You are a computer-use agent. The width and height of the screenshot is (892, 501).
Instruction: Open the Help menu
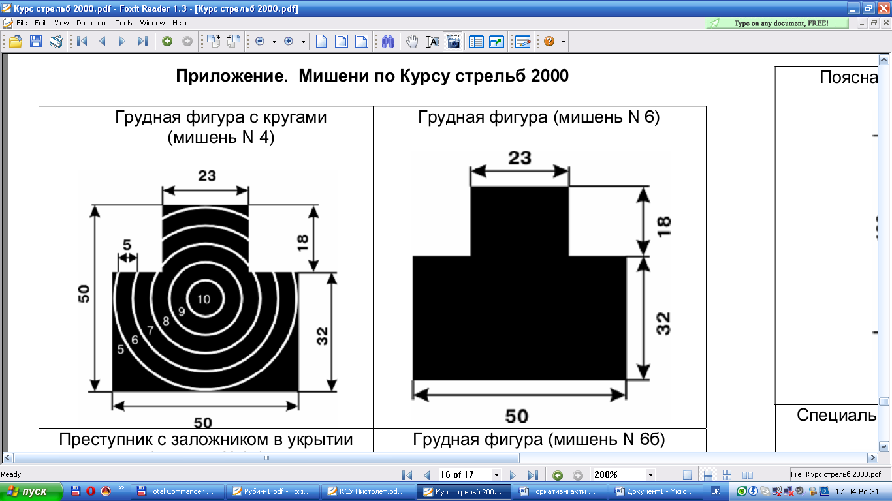tap(180, 23)
